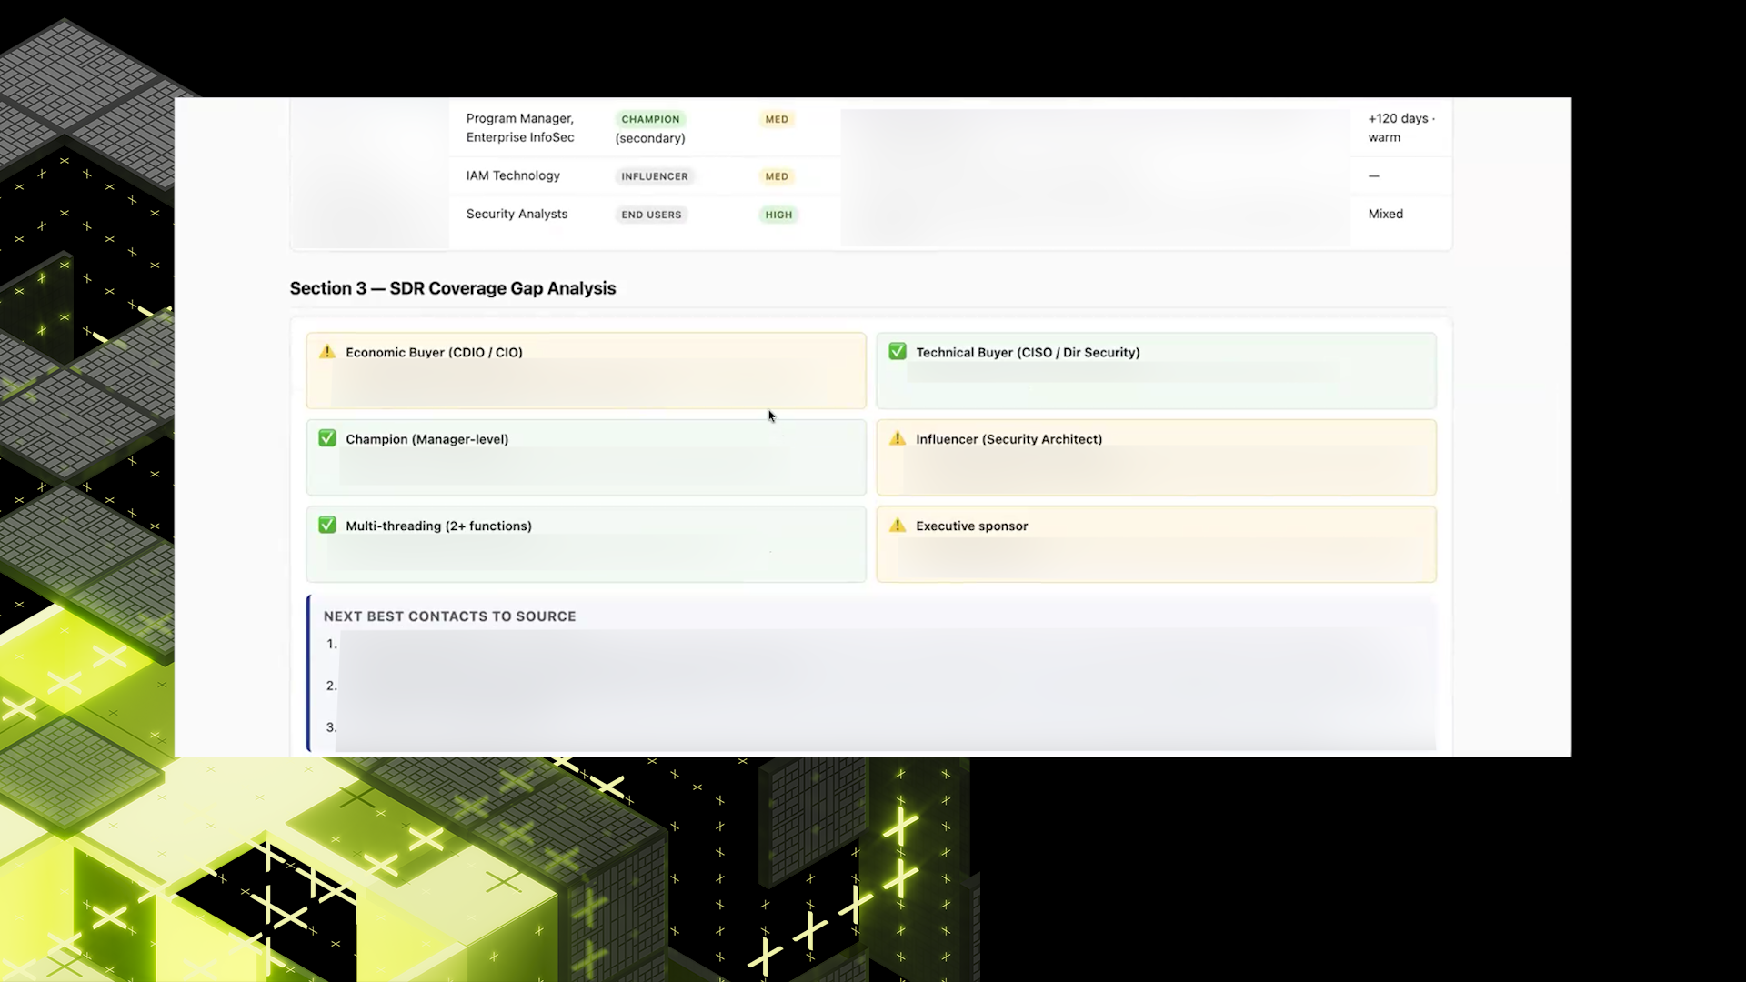Click the MED badge in IAM Technology row

point(777,176)
